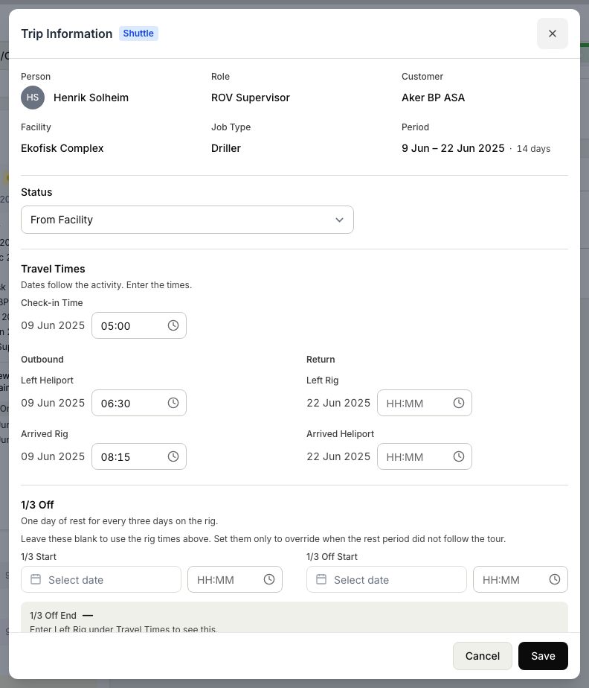Viewport: 589px width, 688px height.
Task: Click calendar icon in 1/3 Start date
Action: coord(36,579)
